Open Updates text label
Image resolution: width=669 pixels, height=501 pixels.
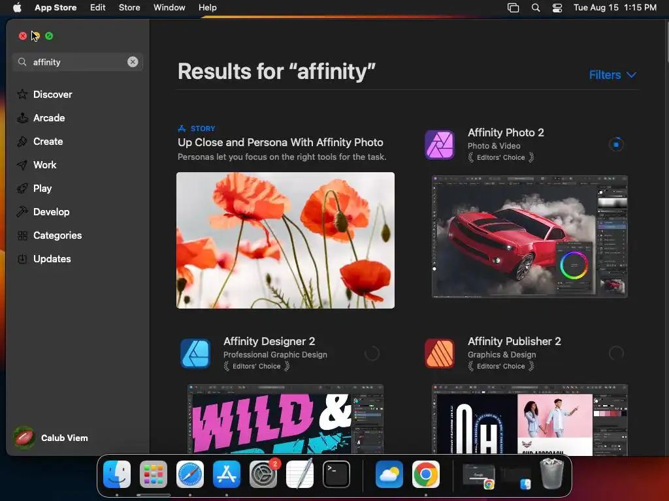(52, 259)
